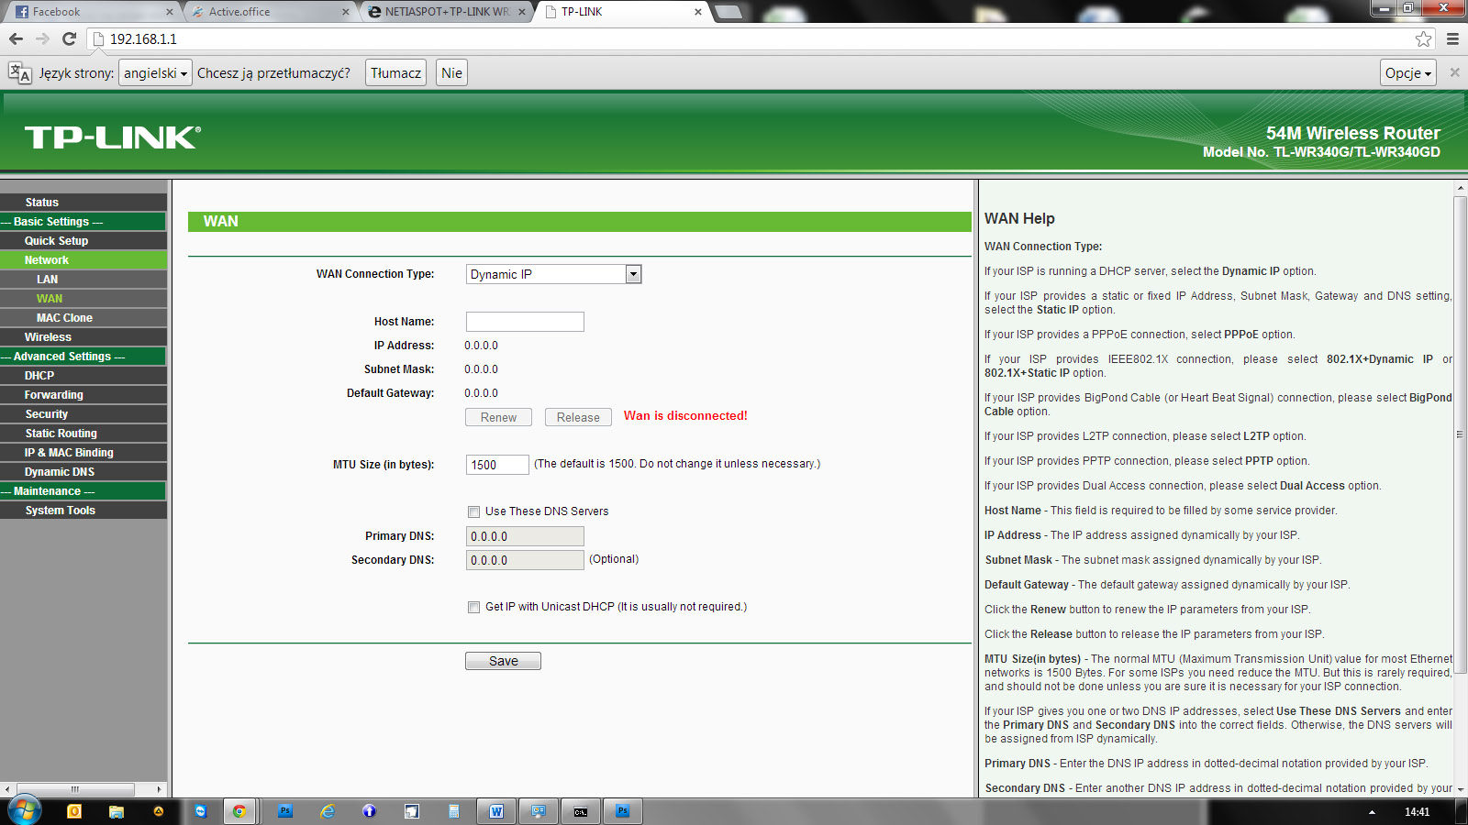
Task: Close the Active.office browser tab
Action: click(x=346, y=12)
